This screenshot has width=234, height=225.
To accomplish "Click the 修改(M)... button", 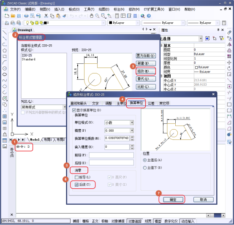I will [x=146, y=71].
